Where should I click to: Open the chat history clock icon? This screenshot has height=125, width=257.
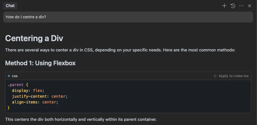pos(233,6)
